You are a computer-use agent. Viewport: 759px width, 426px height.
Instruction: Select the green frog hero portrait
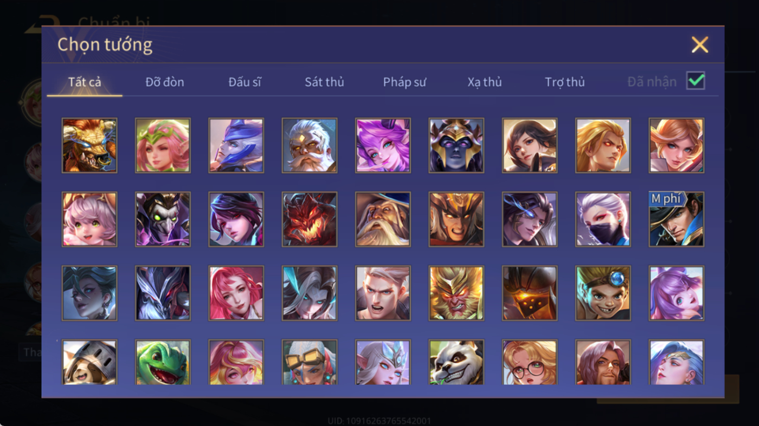(x=163, y=362)
